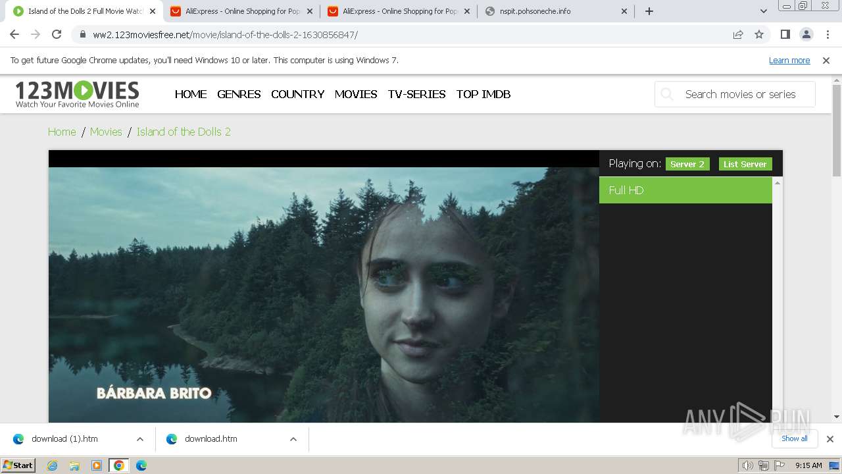Click the network tray icon
This screenshot has height=474, width=842.
[764, 465]
